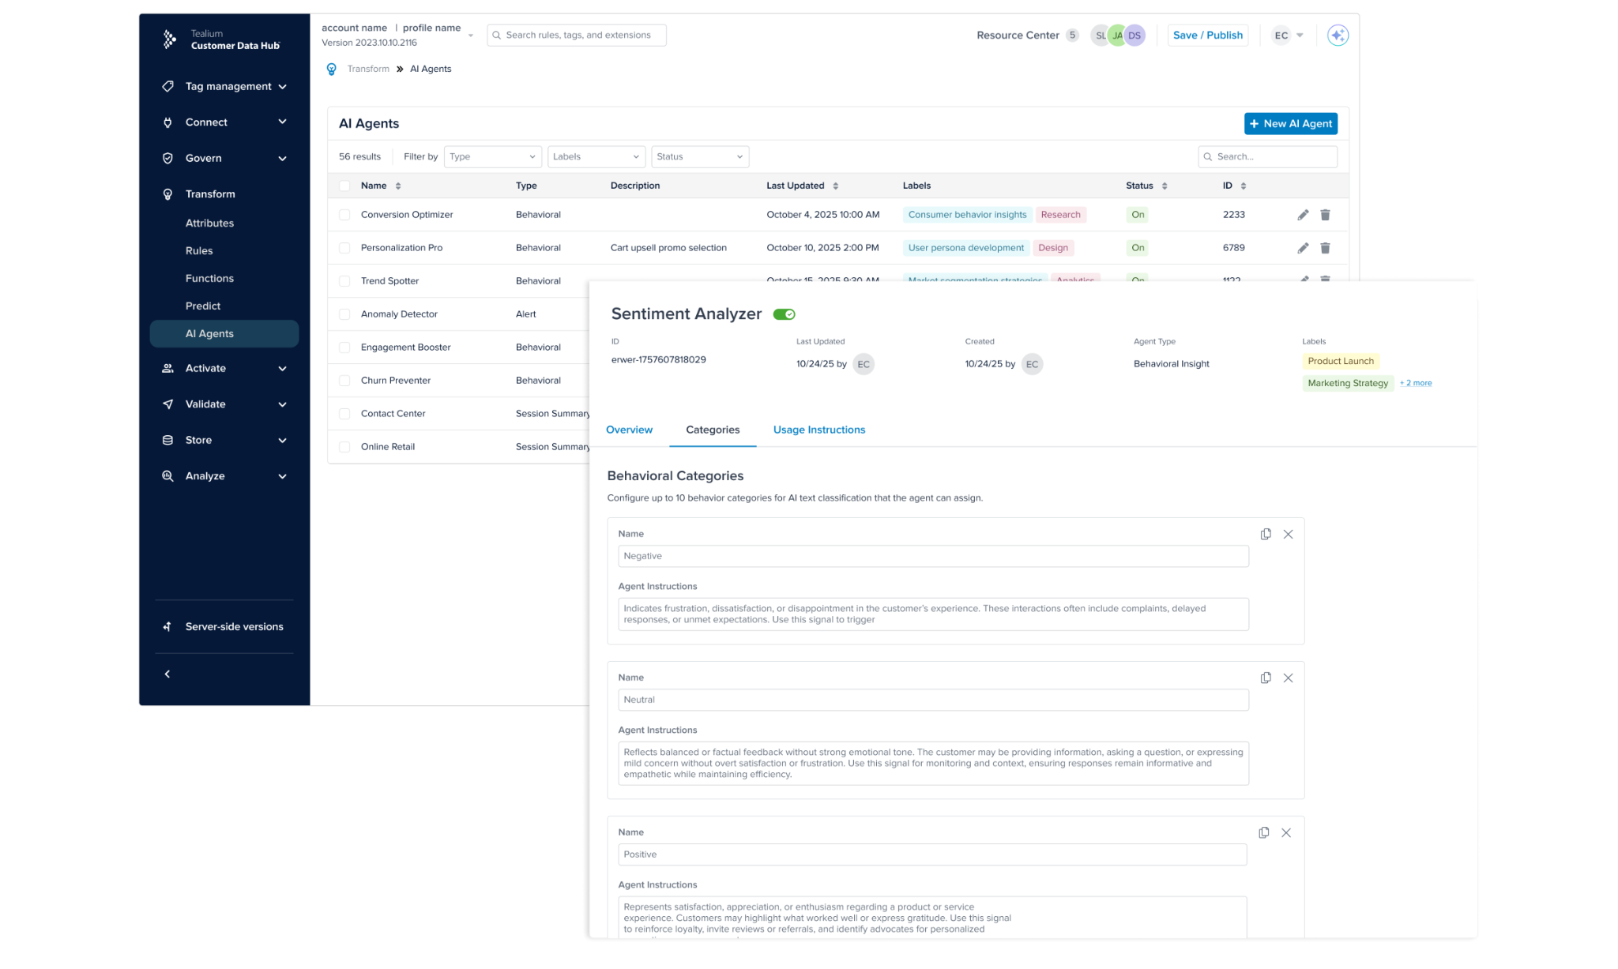Collapse the sidebar using the back chevron
This screenshot has height=969, width=1618.
tap(167, 674)
